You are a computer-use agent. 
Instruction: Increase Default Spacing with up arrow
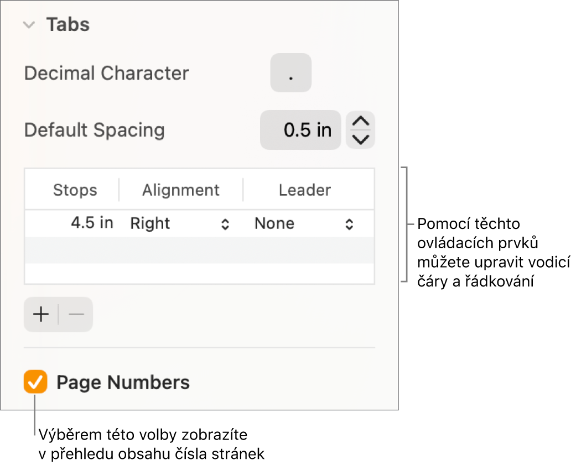pos(360,122)
